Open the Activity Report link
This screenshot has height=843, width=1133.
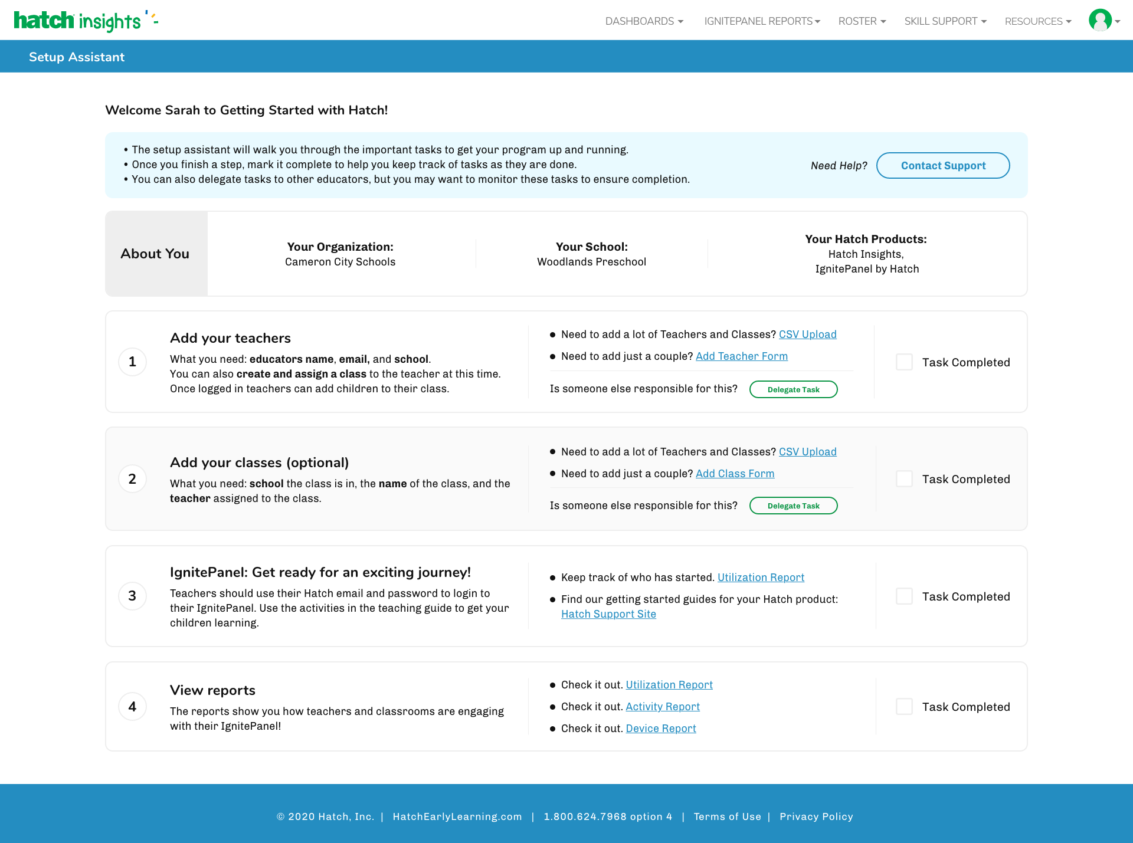click(663, 707)
